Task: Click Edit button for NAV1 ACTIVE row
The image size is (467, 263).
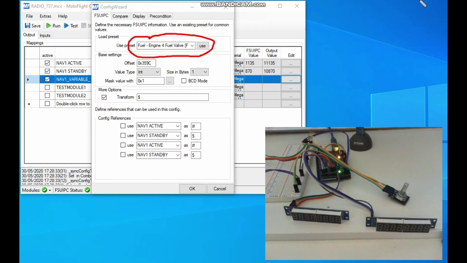Action: tap(291, 63)
